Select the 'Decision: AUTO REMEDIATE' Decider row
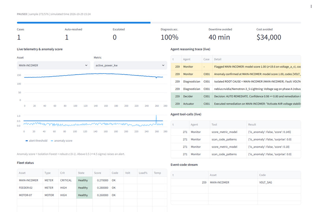Image resolution: width=318 pixels, height=212 pixels. (x=236, y=96)
